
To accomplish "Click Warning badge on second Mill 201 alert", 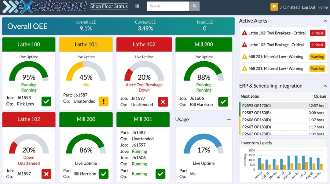I will click(317, 68).
